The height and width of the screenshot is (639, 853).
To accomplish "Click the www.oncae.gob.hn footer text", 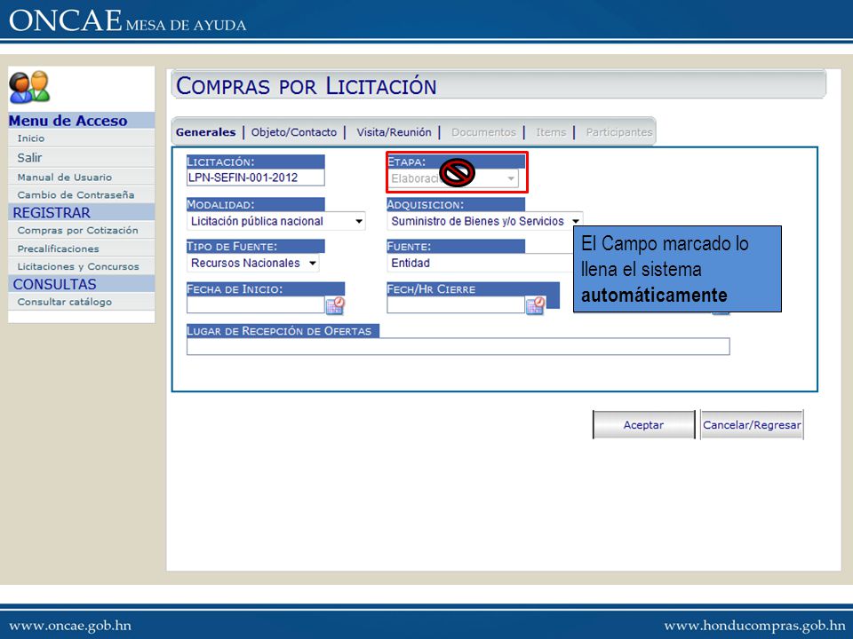I will [70, 626].
